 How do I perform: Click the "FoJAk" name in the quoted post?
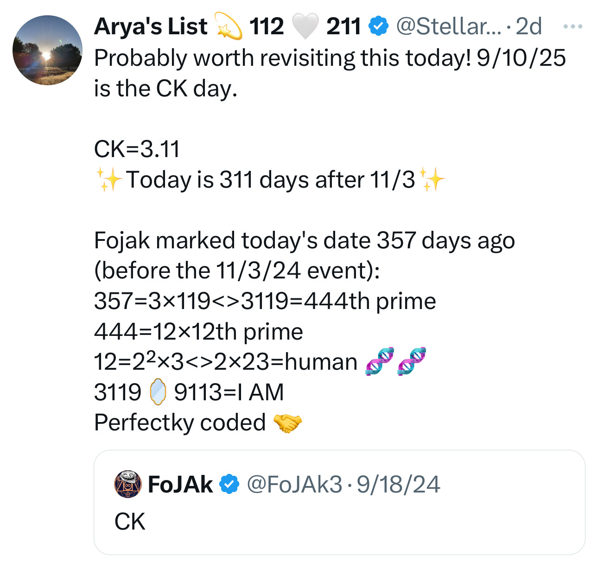[x=180, y=485]
